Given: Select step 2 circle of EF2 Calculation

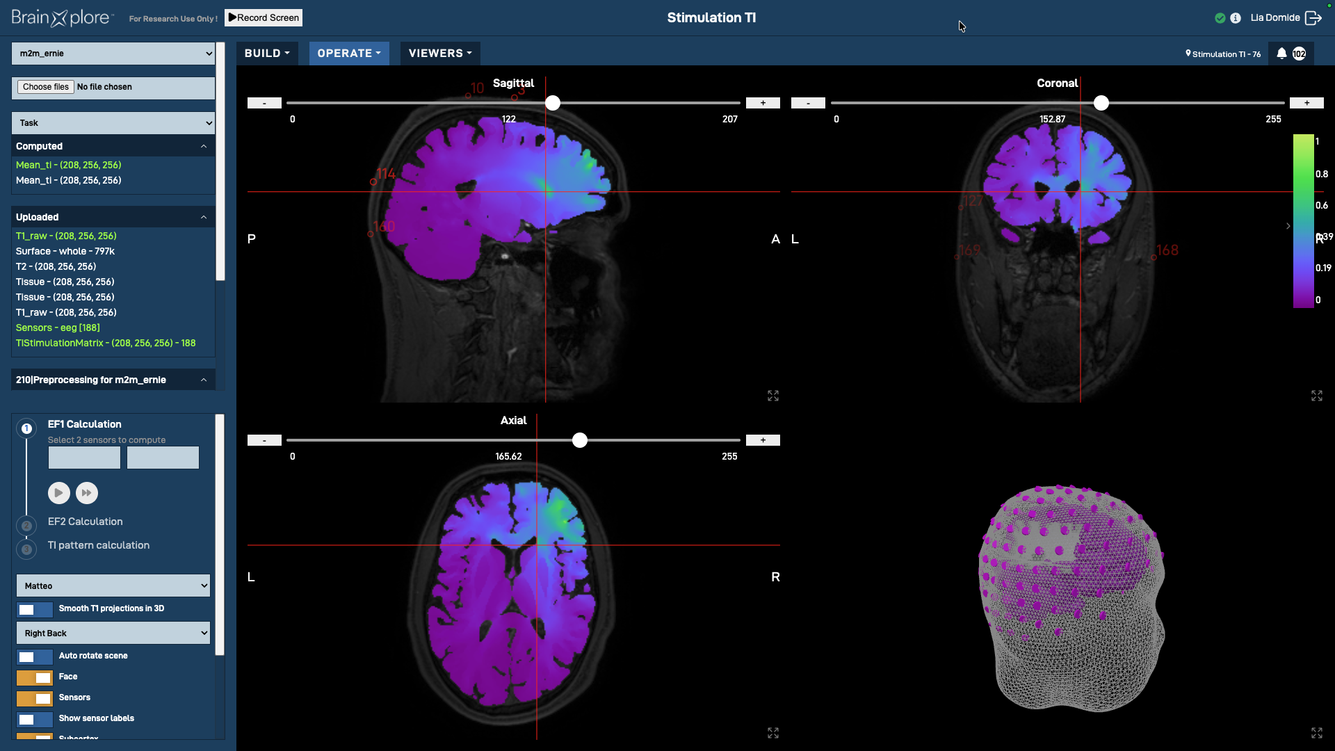Looking at the screenshot, I should coord(26,526).
